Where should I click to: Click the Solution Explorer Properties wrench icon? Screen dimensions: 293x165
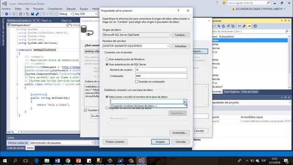click(x=244, y=26)
